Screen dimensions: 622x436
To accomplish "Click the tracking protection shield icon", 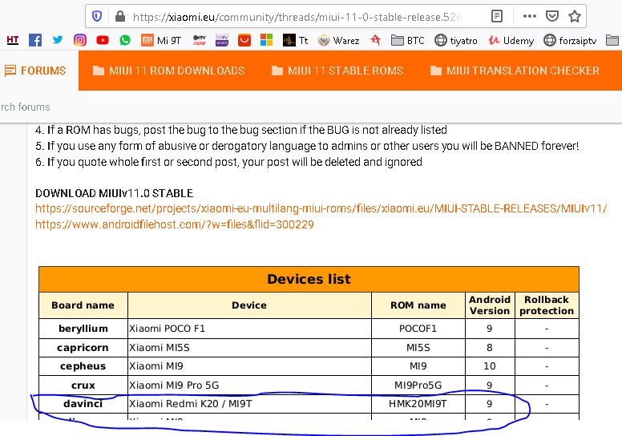I will pyautogui.click(x=97, y=16).
